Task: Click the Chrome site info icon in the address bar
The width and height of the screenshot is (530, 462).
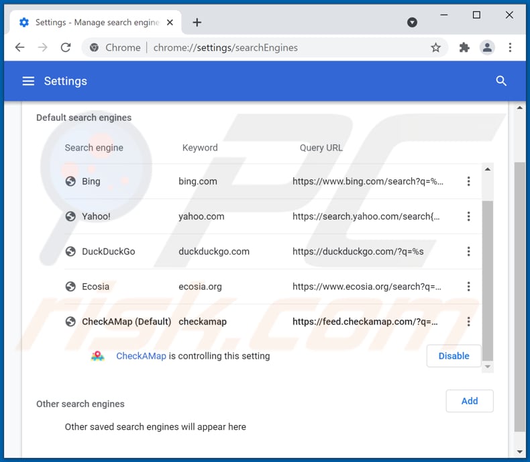Action: pyautogui.click(x=95, y=48)
